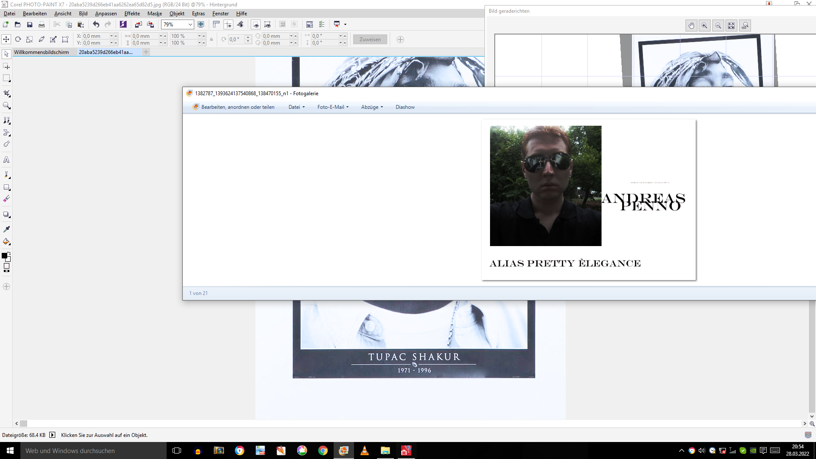Screen dimensions: 816x459
Task: Open dropdown of horizontal scale 100% field
Action: 199,36
